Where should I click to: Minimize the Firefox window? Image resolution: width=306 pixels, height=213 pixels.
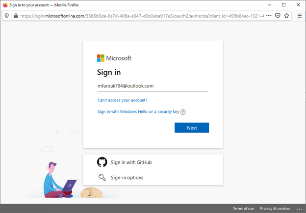pyautogui.click(x=270, y=5)
